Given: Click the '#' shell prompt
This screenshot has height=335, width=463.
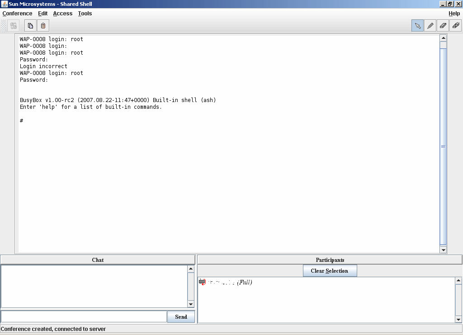Looking at the screenshot, I should coord(22,121).
